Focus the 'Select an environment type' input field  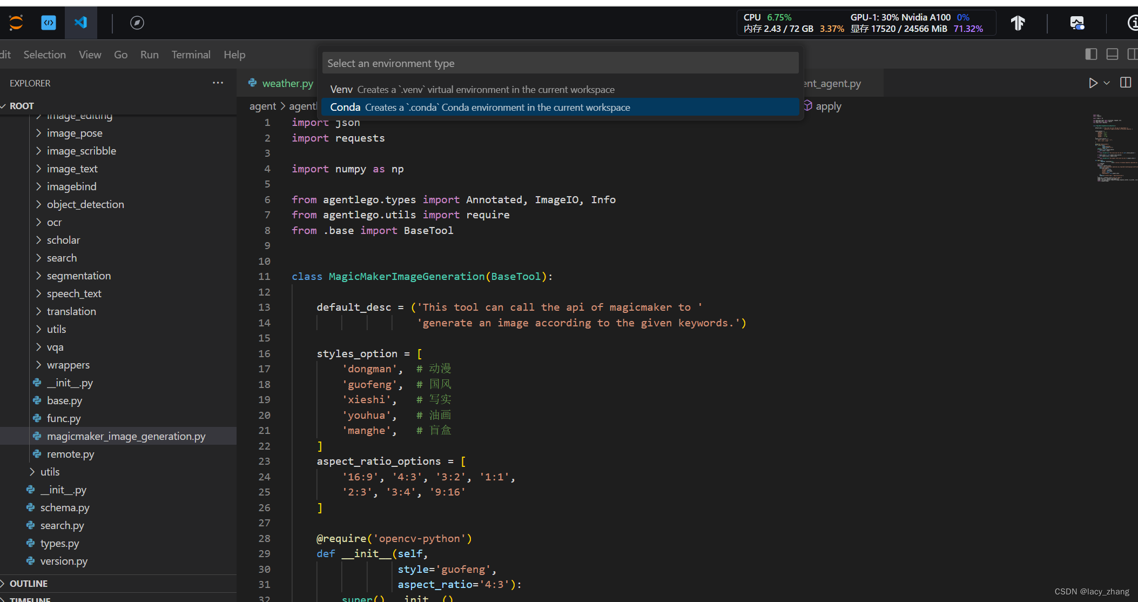click(560, 63)
